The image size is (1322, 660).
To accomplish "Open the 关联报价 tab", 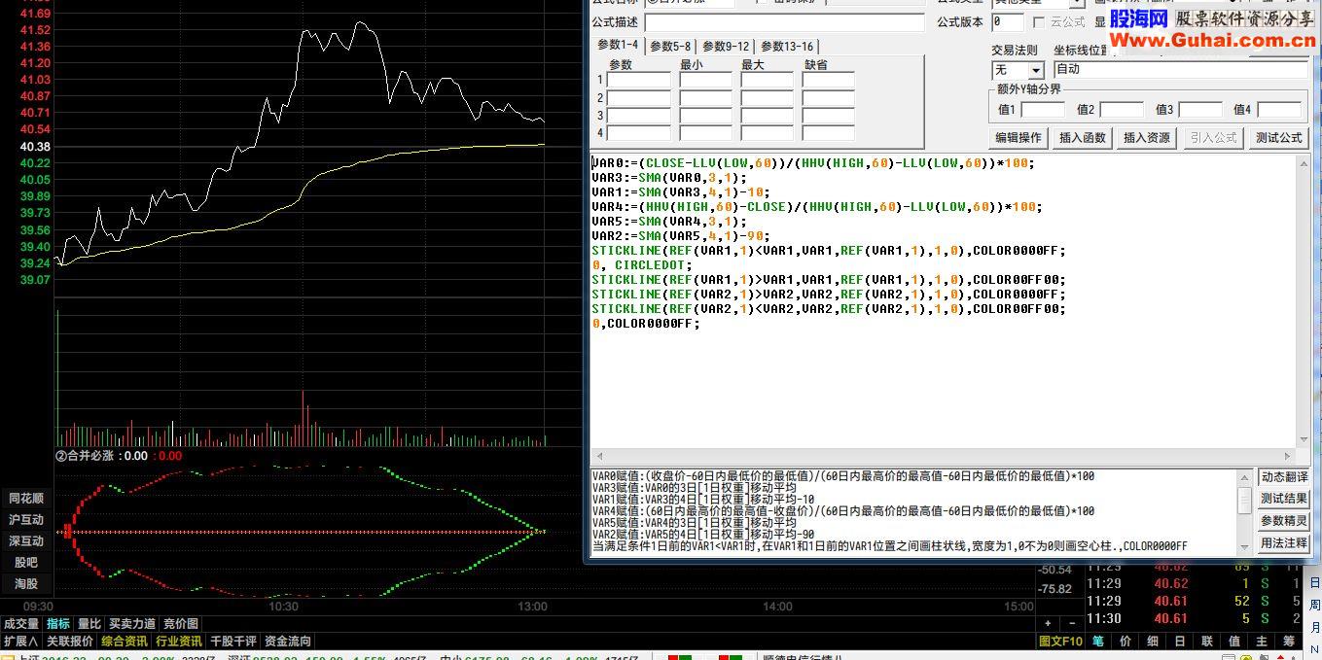I will point(70,642).
